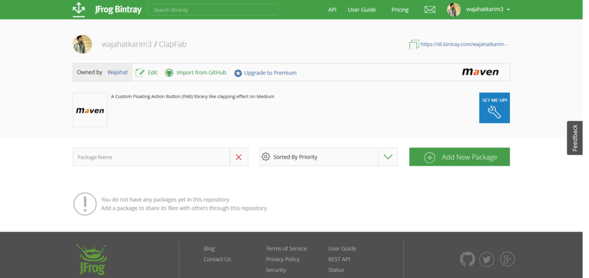The height and width of the screenshot is (278, 589).
Task: Click the JFrog logo in the footer
Action: tap(92, 259)
